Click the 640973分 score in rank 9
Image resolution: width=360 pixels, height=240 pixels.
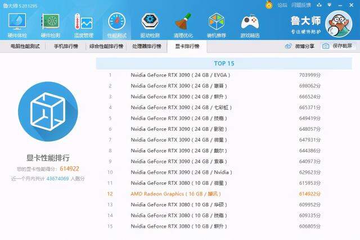310,161
